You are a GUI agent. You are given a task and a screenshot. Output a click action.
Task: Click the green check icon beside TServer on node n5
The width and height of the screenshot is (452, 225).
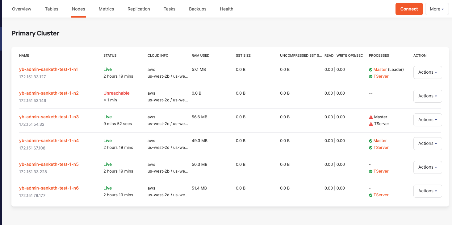point(370,171)
